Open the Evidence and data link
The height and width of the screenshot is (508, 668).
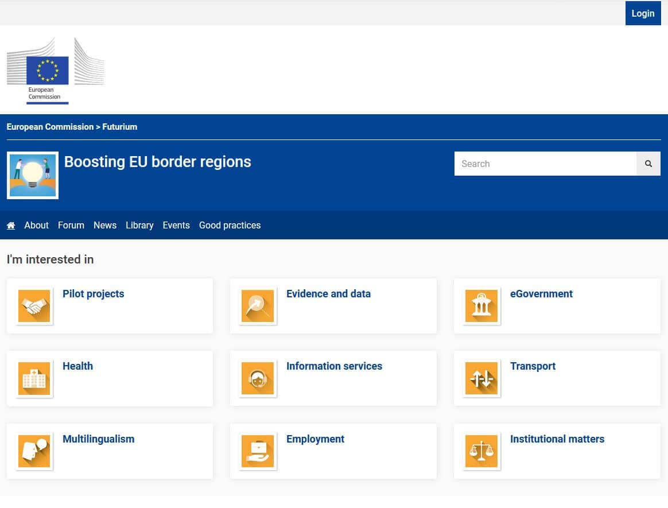(328, 294)
